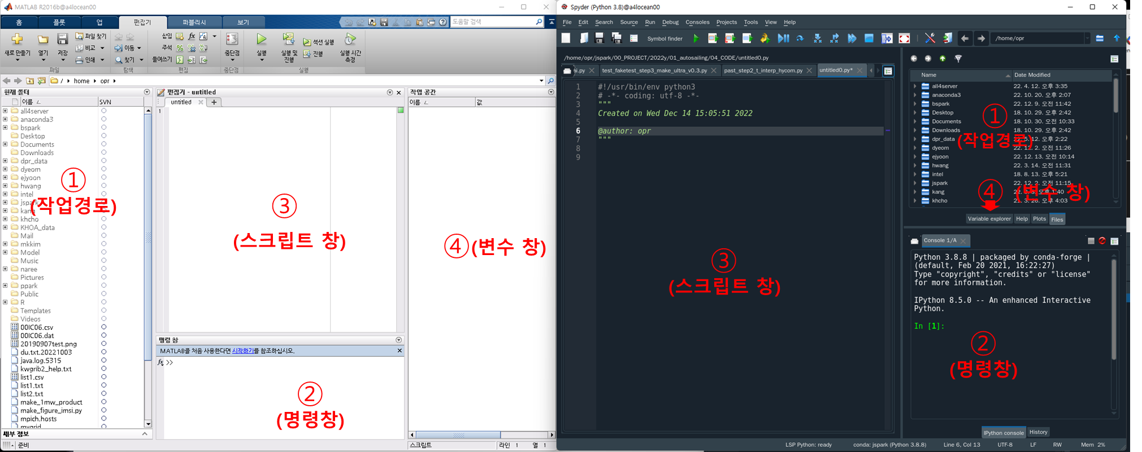Select past_step2_t_interp_hycom.py editor tab
This screenshot has width=1142, height=452.
(763, 71)
